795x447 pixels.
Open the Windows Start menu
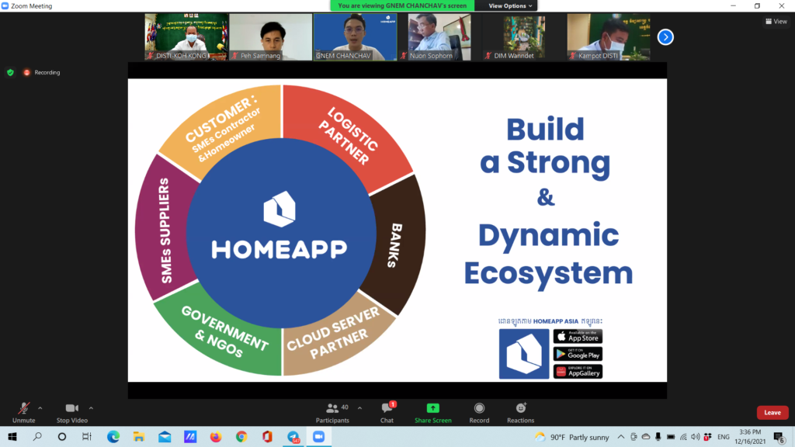click(12, 437)
